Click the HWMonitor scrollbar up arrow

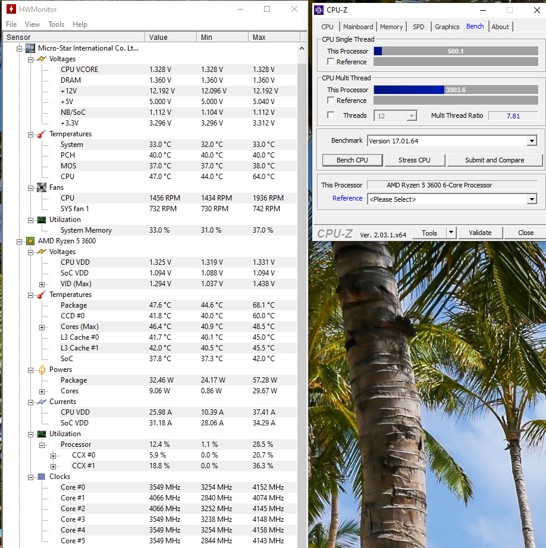tap(302, 49)
